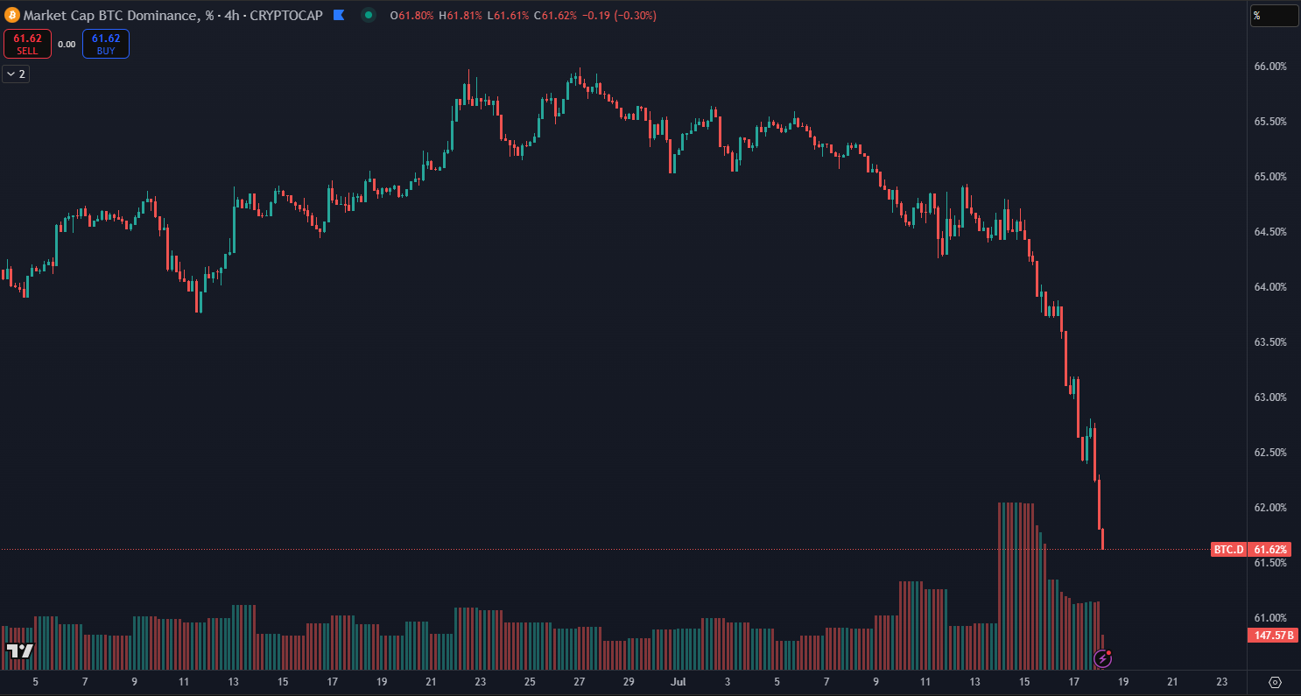Open chart settings hexagon gear icon

pyautogui.click(x=1275, y=682)
